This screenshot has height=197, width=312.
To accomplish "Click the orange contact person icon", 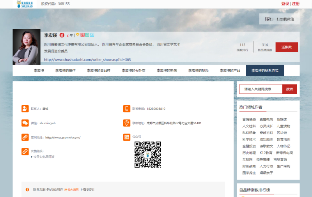I will (x=25, y=109).
